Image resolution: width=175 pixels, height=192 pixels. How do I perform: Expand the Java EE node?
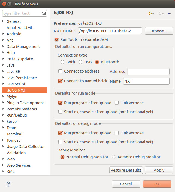coord(3,71)
